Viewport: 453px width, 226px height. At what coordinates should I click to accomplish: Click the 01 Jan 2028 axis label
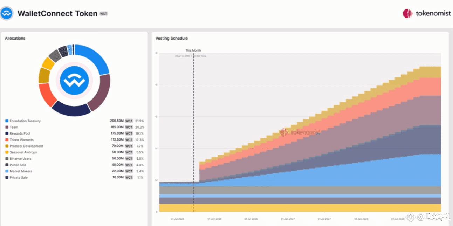pyautogui.click(x=361, y=219)
